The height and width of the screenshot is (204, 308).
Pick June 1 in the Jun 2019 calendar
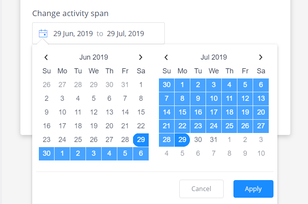tap(141, 85)
